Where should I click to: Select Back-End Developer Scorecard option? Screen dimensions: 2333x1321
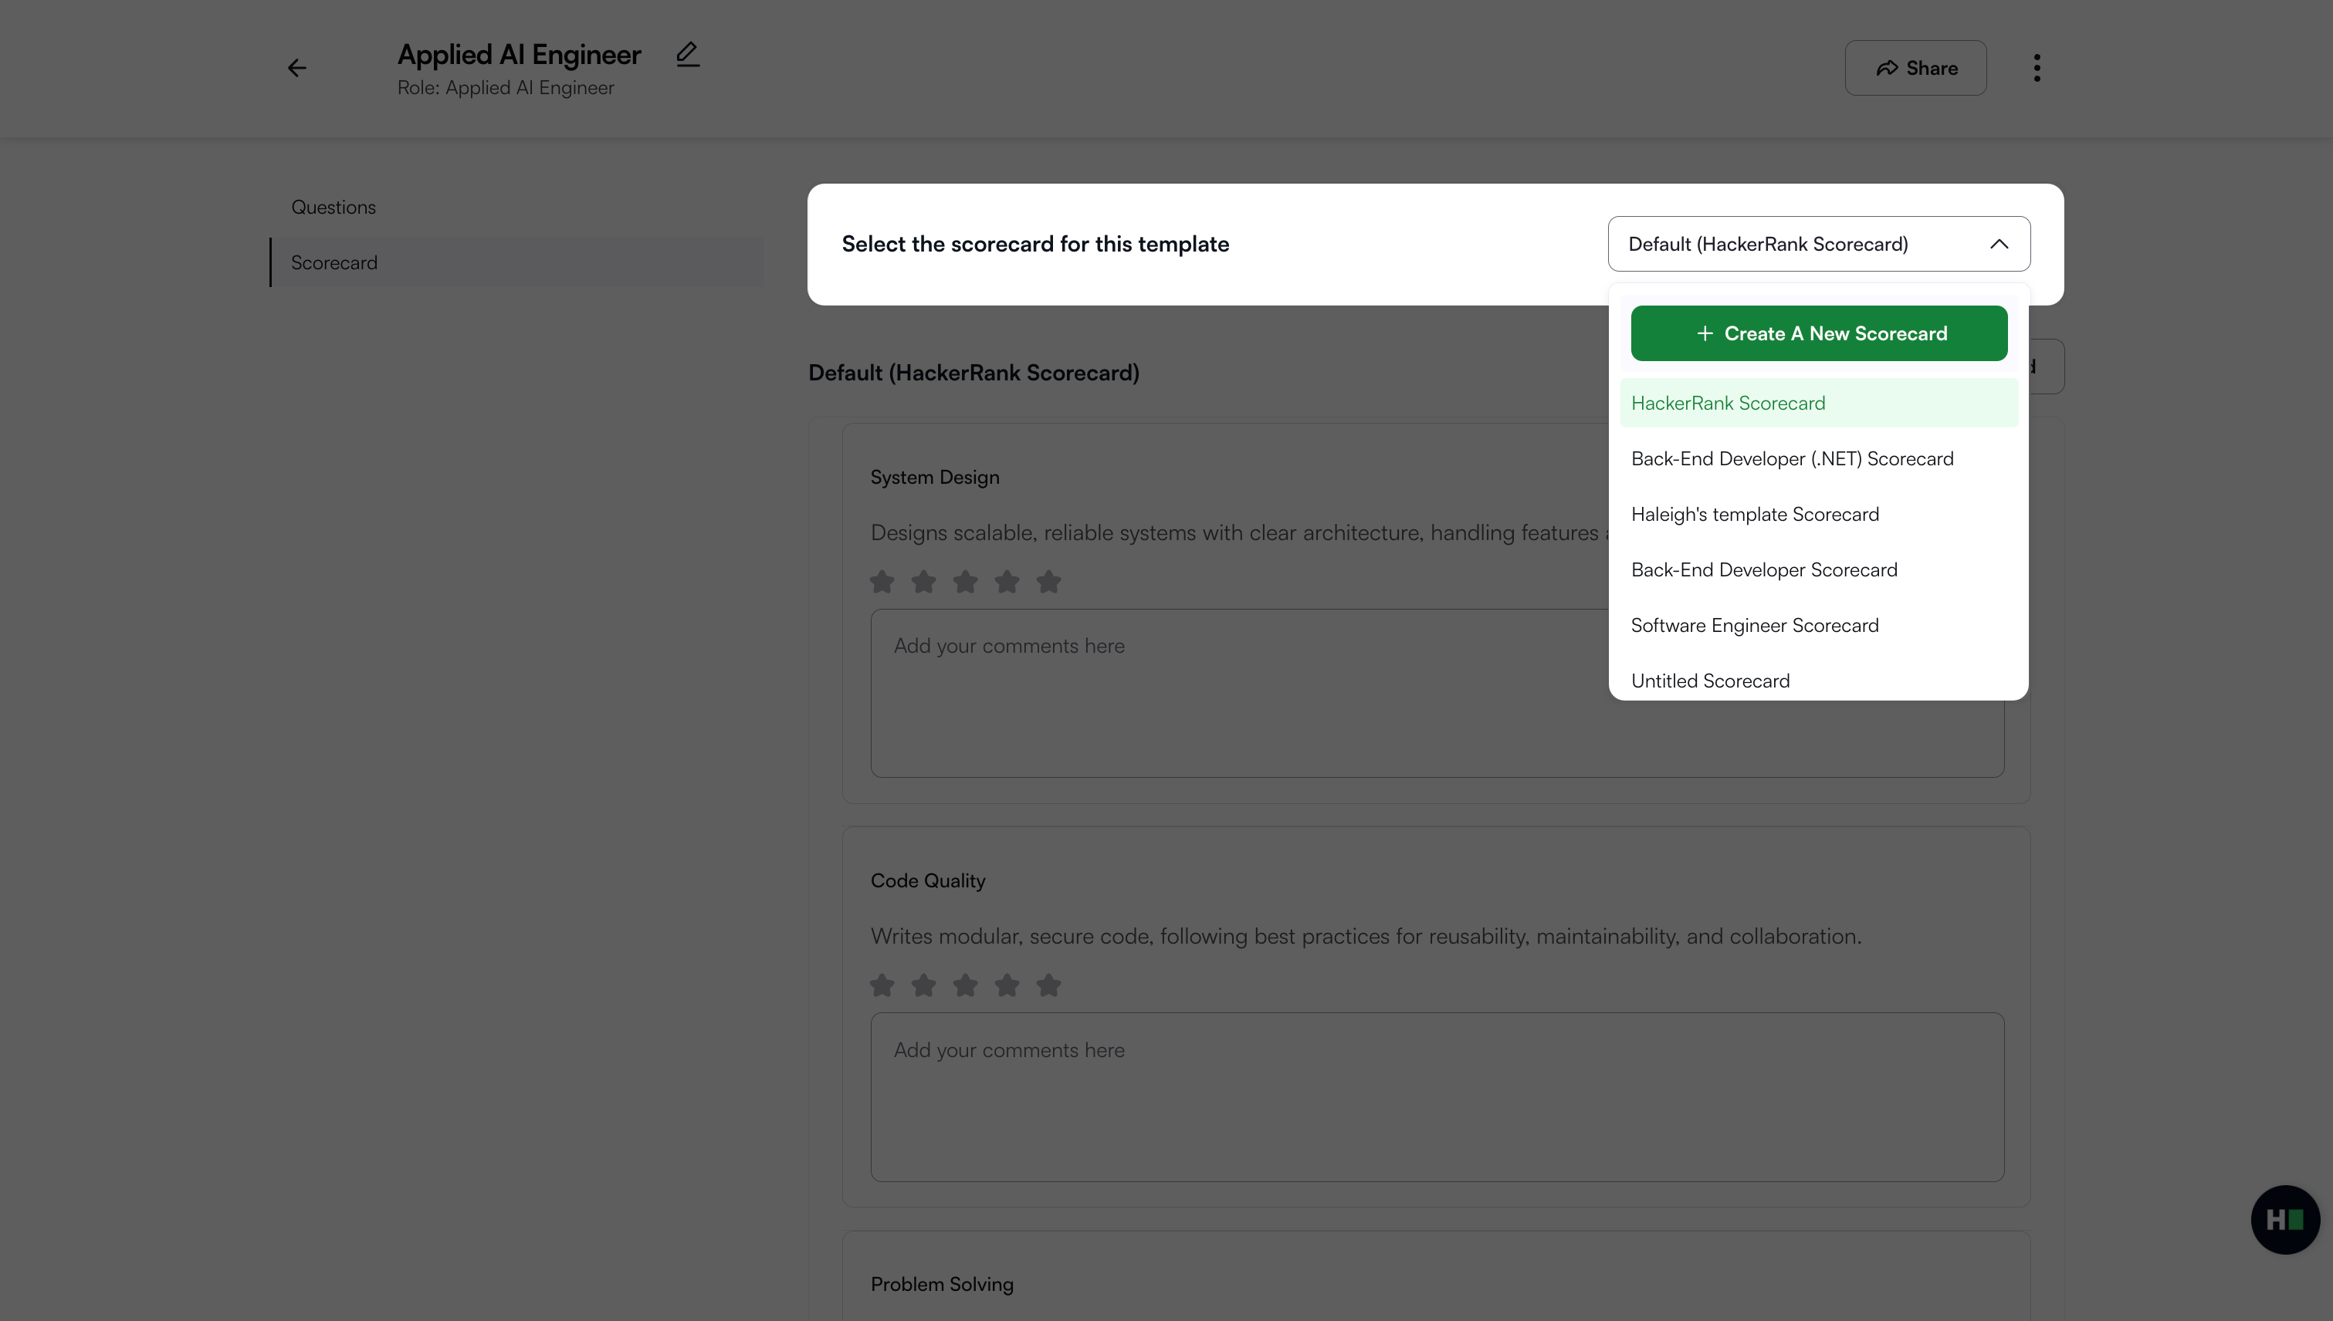click(1764, 569)
